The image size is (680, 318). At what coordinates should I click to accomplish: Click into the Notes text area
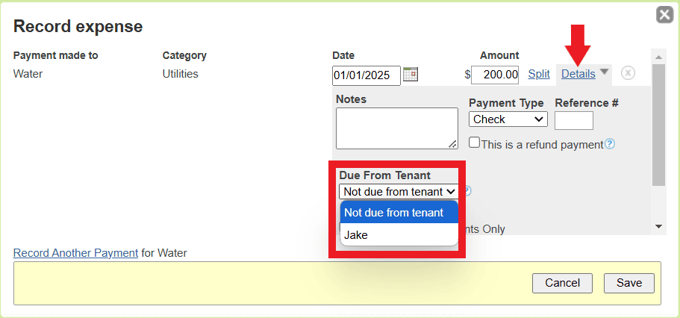click(396, 128)
